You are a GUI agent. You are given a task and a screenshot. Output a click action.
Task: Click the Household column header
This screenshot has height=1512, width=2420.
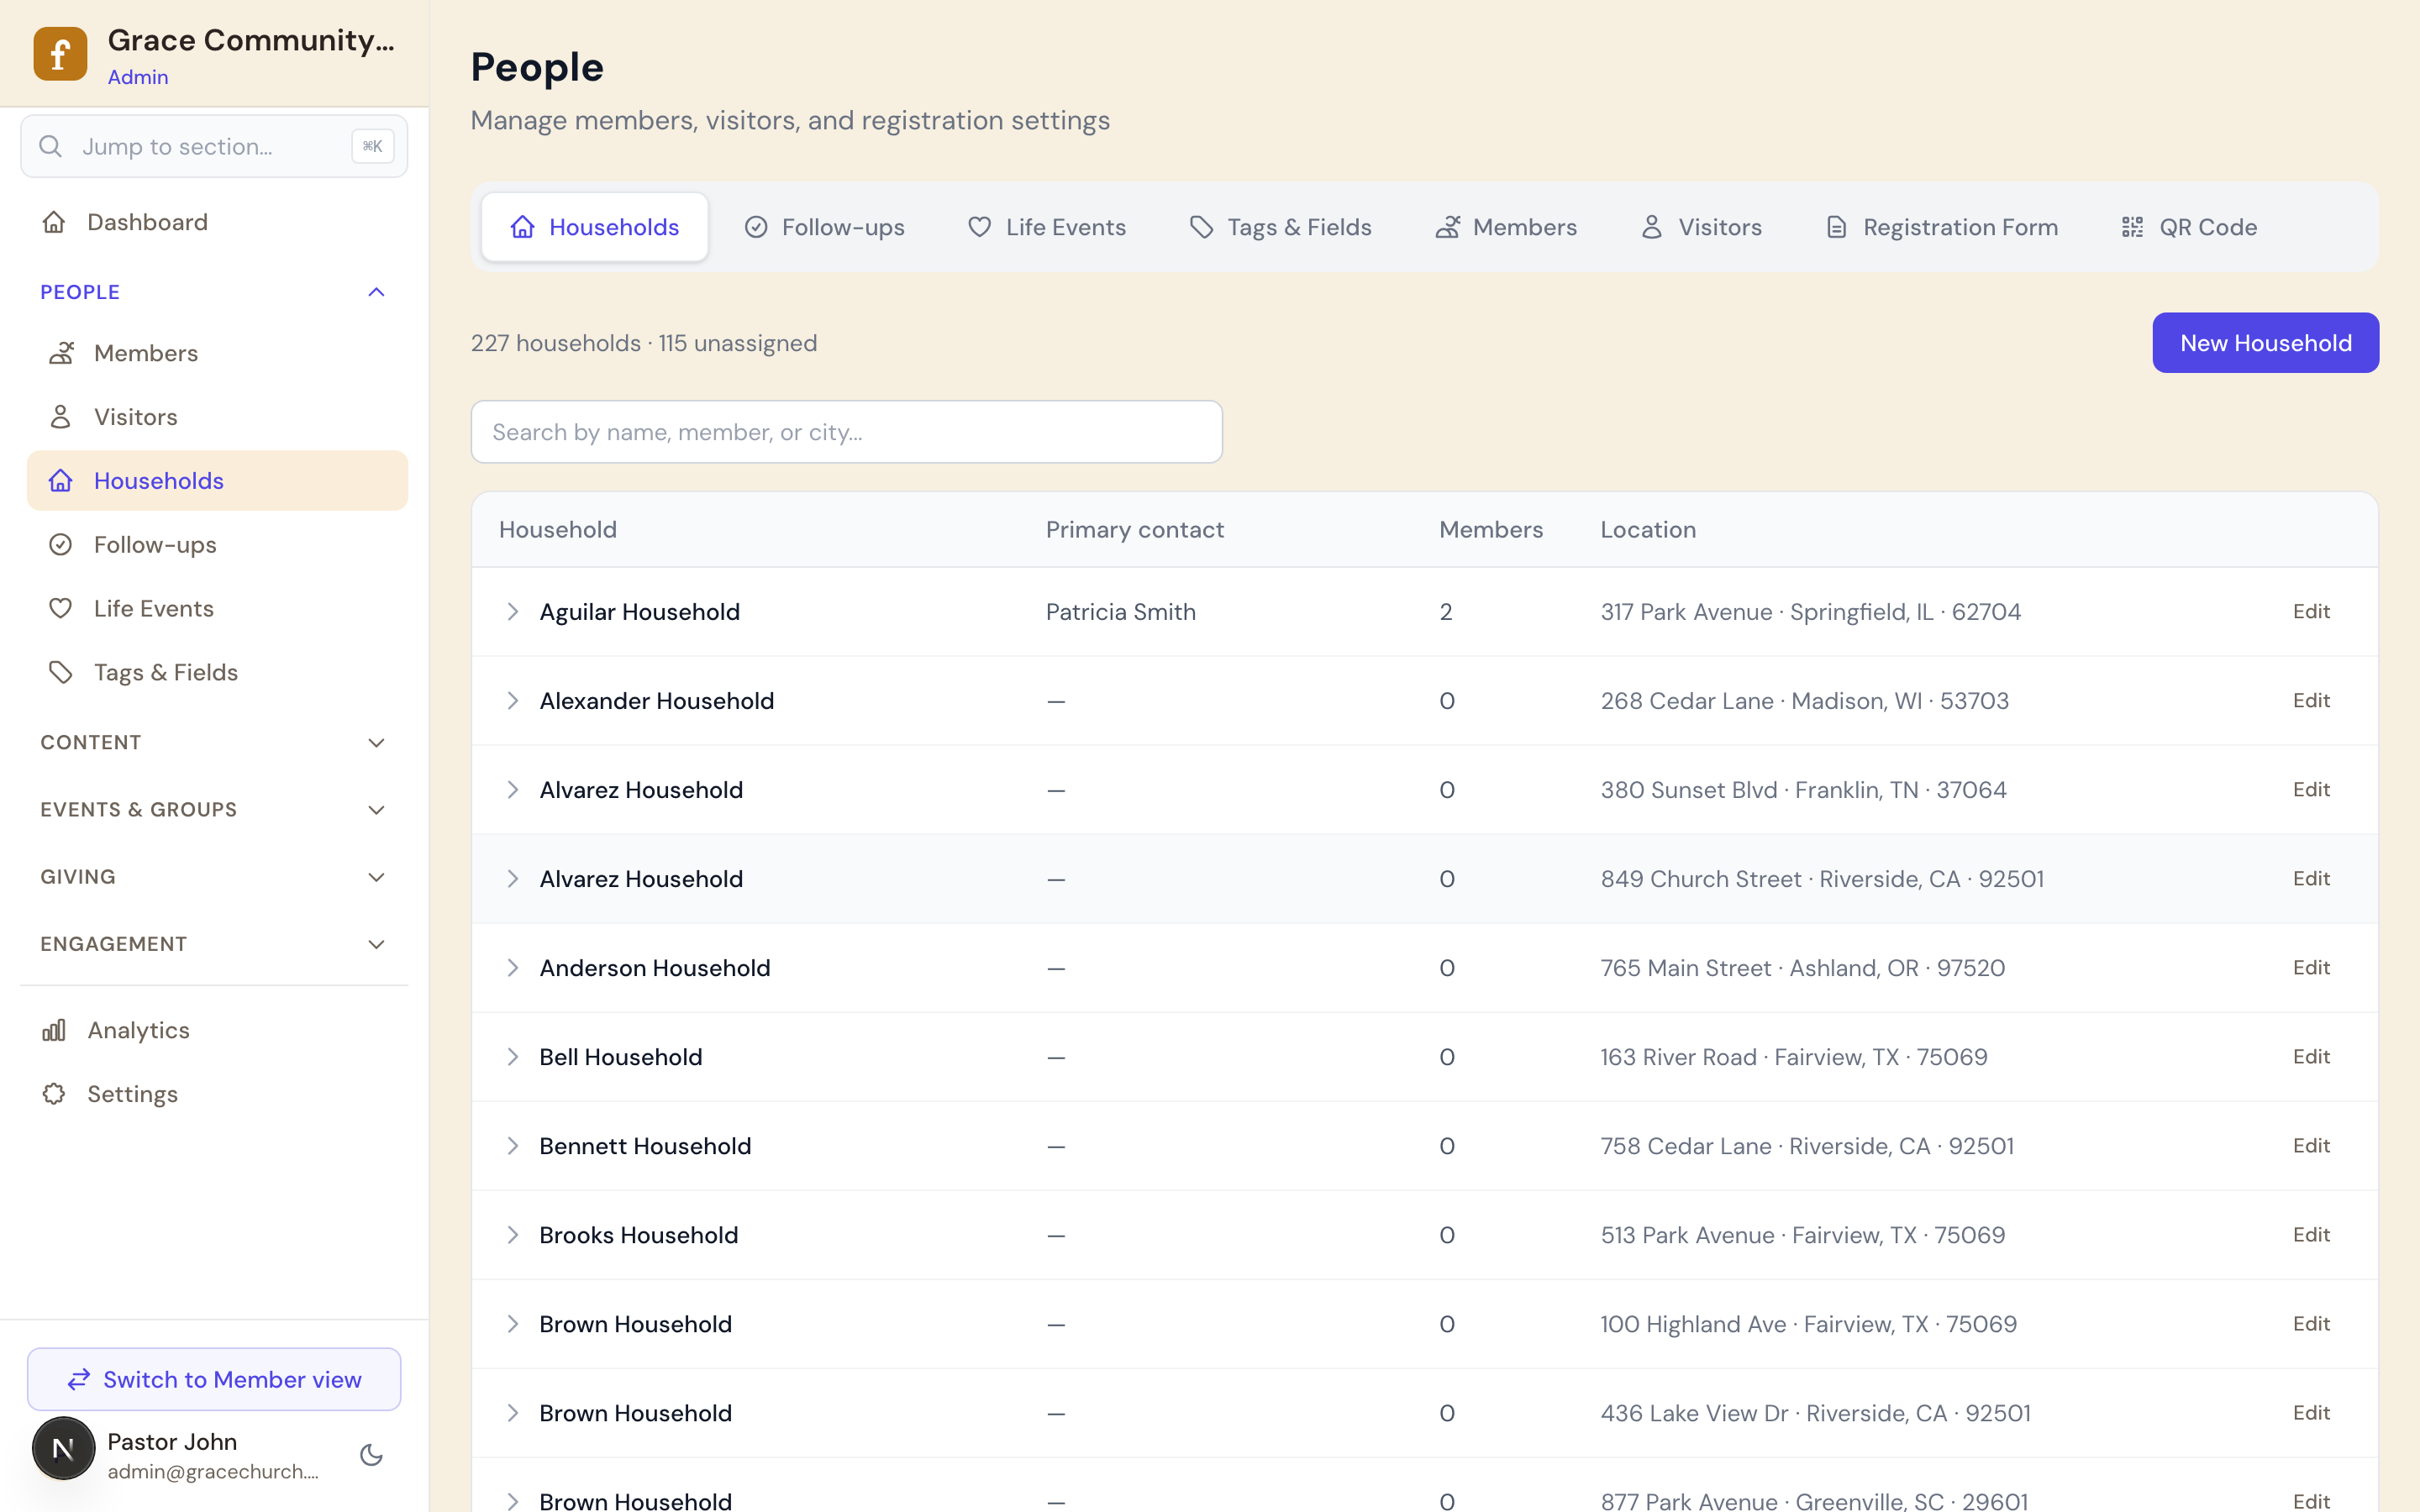tap(558, 530)
